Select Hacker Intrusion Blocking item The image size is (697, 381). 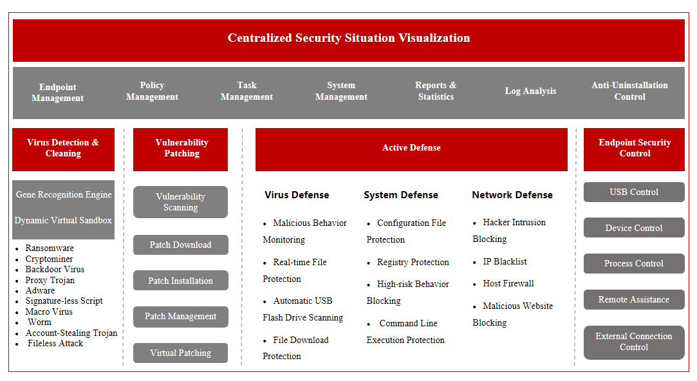click(509, 231)
